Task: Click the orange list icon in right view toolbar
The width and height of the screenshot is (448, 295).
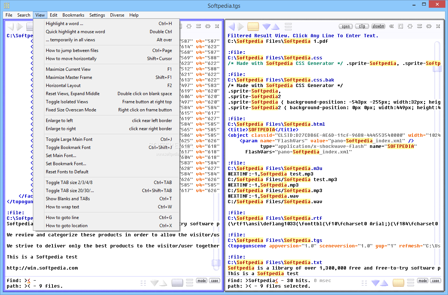Action: click(253, 27)
